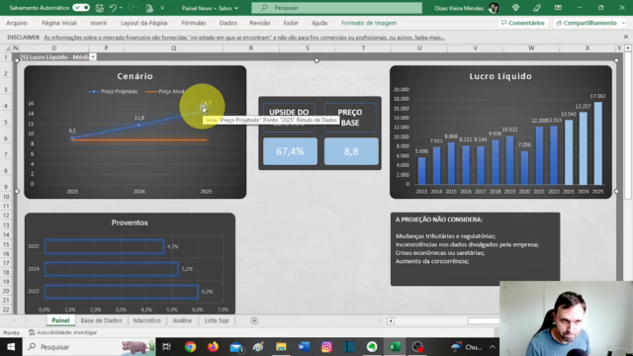633x356 pixels.
Task: Select column S header
Action: 308,48
